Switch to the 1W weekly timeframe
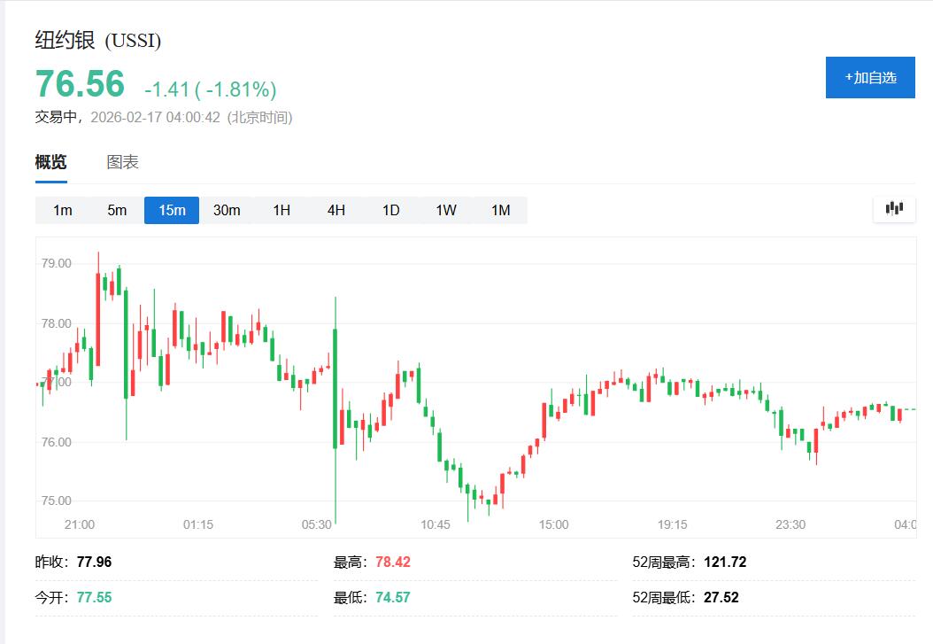Image resolution: width=933 pixels, height=644 pixels. pyautogui.click(x=445, y=210)
